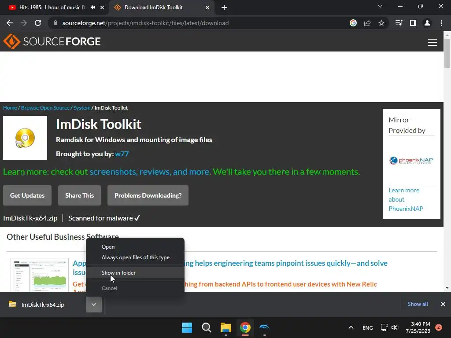Click the scrollbar down arrow
This screenshot has width=451, height=338.
[447, 288]
